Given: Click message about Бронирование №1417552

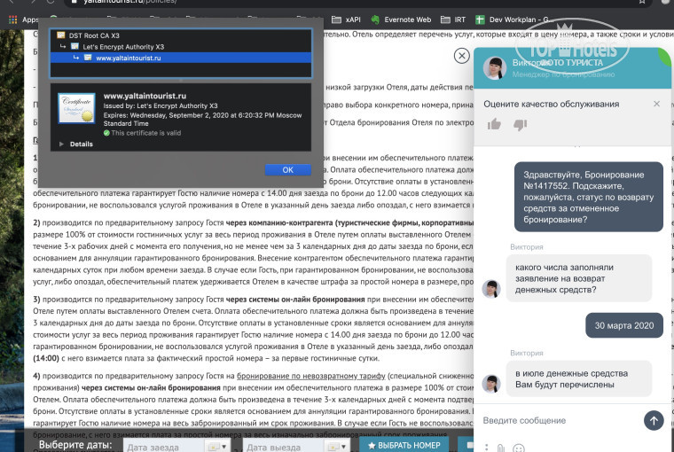Looking at the screenshot, I should point(589,197).
